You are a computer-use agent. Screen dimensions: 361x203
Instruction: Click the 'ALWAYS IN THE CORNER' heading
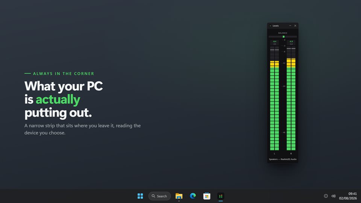64,74
